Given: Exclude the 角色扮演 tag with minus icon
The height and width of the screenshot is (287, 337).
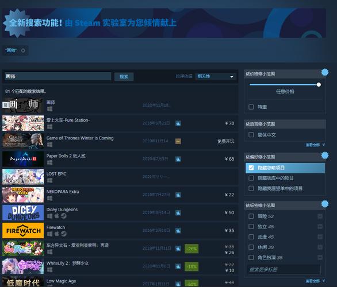Looking at the screenshot, I should (320, 257).
